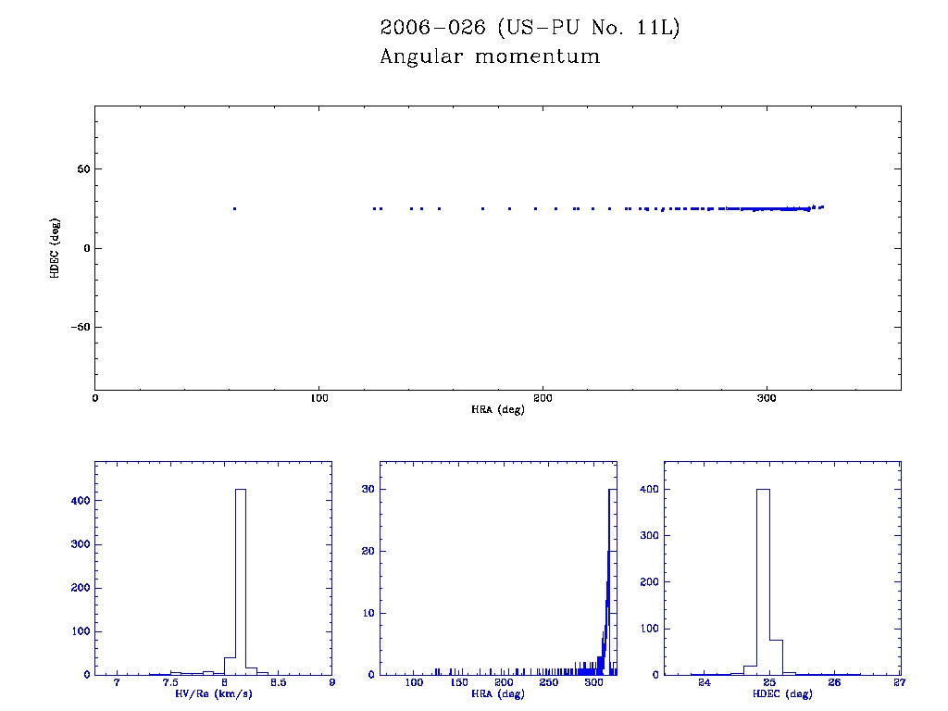Click the -50 tick label on scatter y-axis
Viewport: 948px width, 711px height.
pyautogui.click(x=77, y=327)
